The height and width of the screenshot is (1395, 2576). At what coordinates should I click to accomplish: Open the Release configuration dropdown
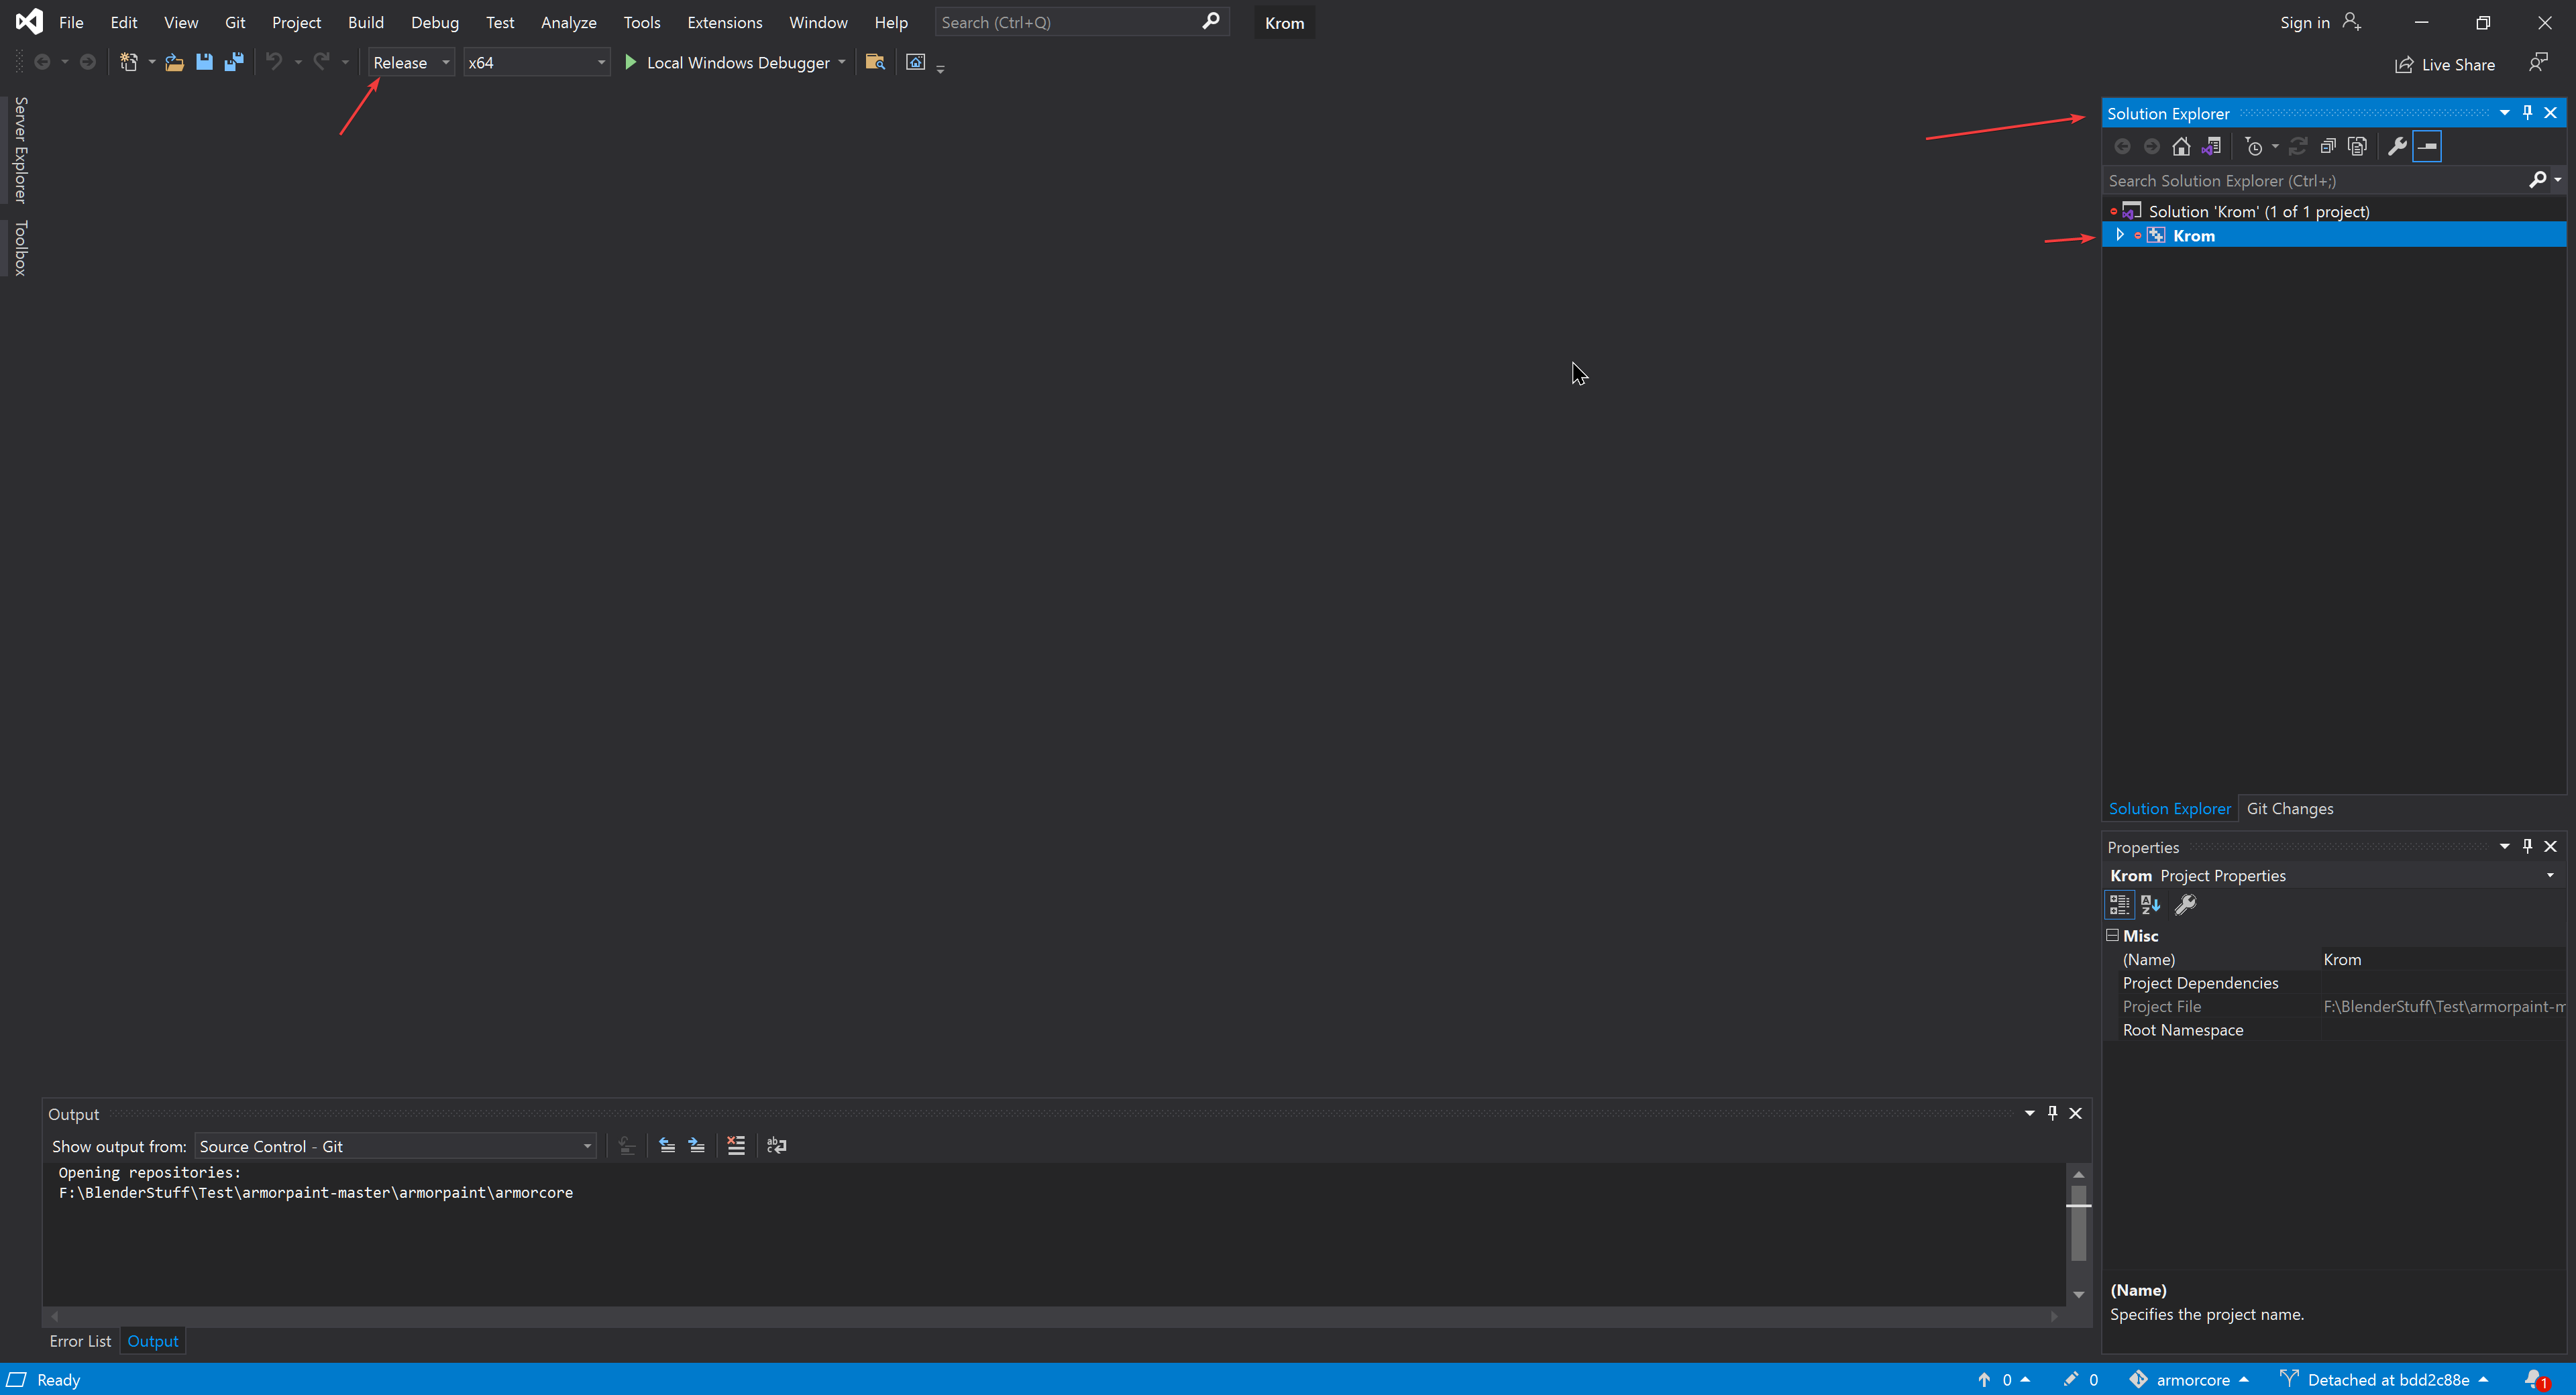click(x=411, y=62)
